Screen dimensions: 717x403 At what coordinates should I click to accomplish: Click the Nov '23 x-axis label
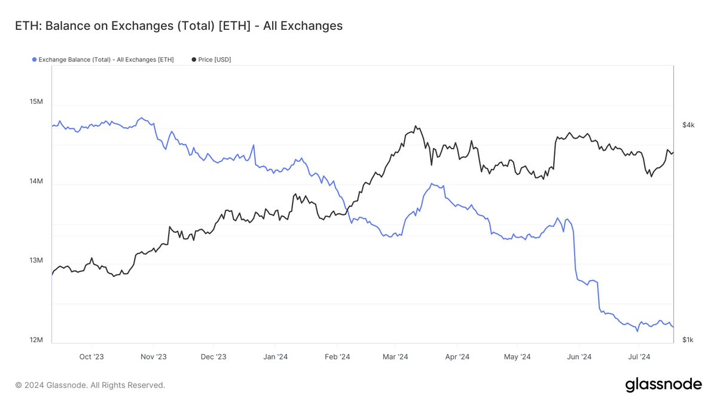click(154, 357)
